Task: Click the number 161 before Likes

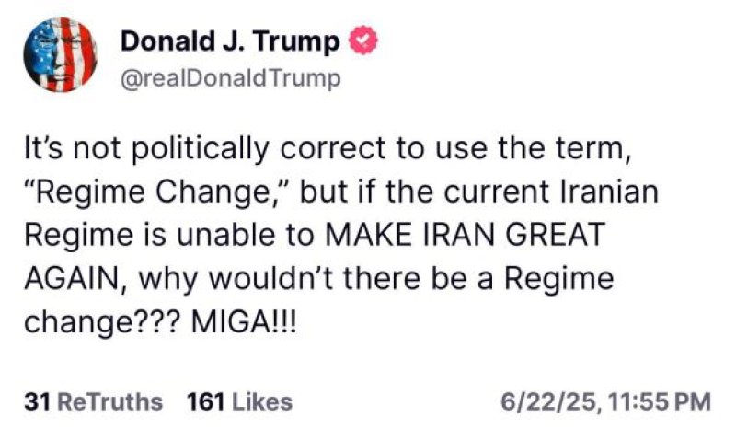Action: pos(205,402)
